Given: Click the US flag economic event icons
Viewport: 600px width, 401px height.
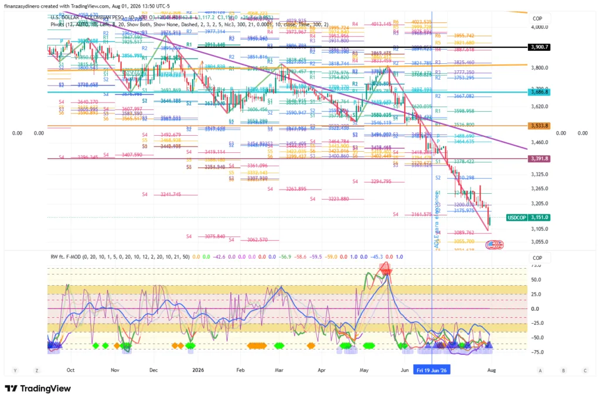Looking at the screenshot, I should coord(495,245).
